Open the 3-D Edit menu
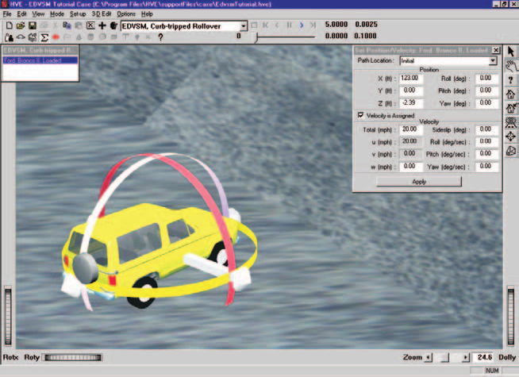This screenshot has width=519, height=377. tap(102, 14)
